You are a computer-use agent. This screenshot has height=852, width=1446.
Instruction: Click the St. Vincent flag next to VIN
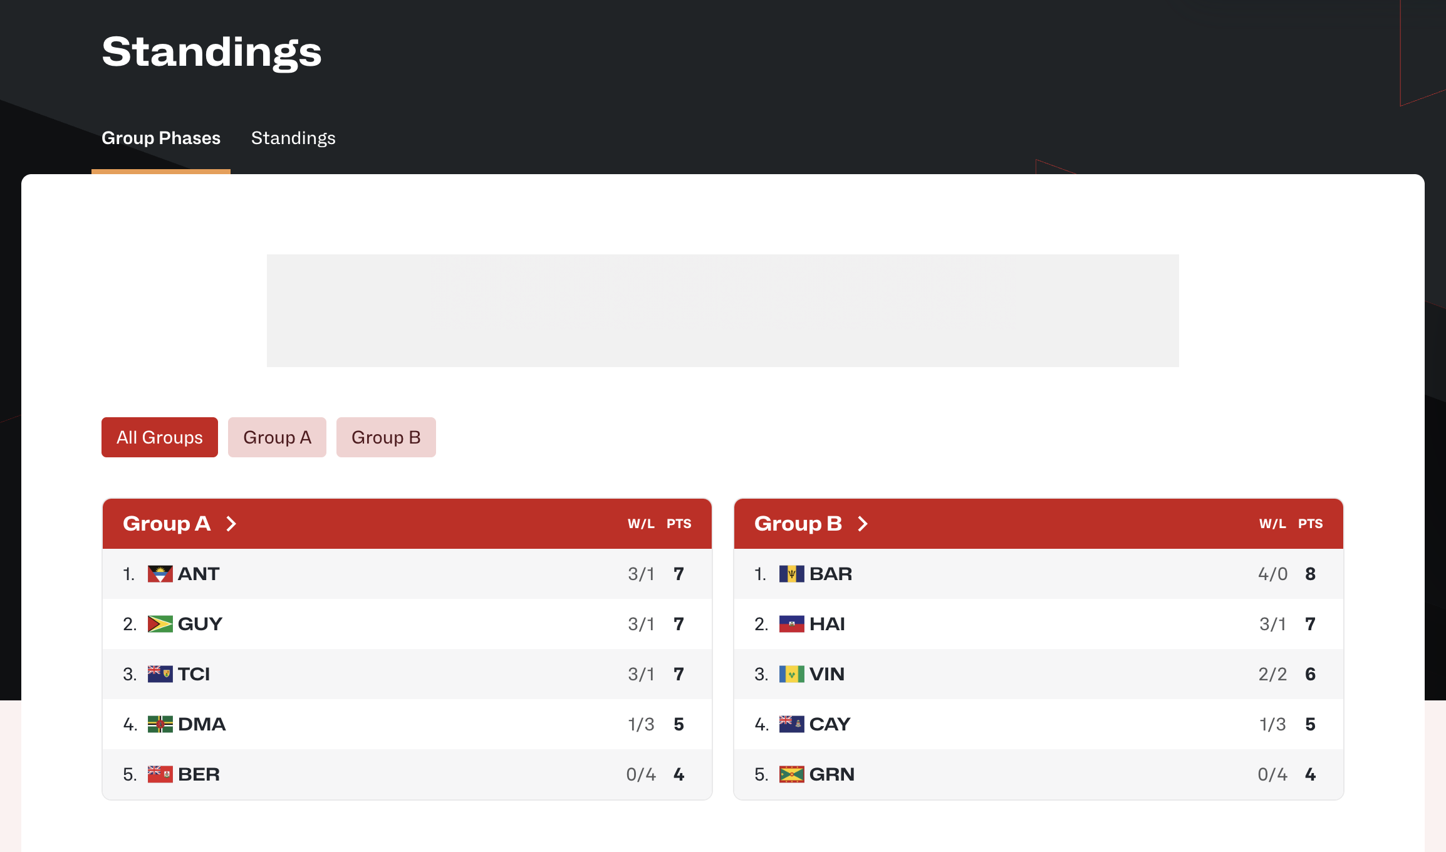tap(791, 674)
